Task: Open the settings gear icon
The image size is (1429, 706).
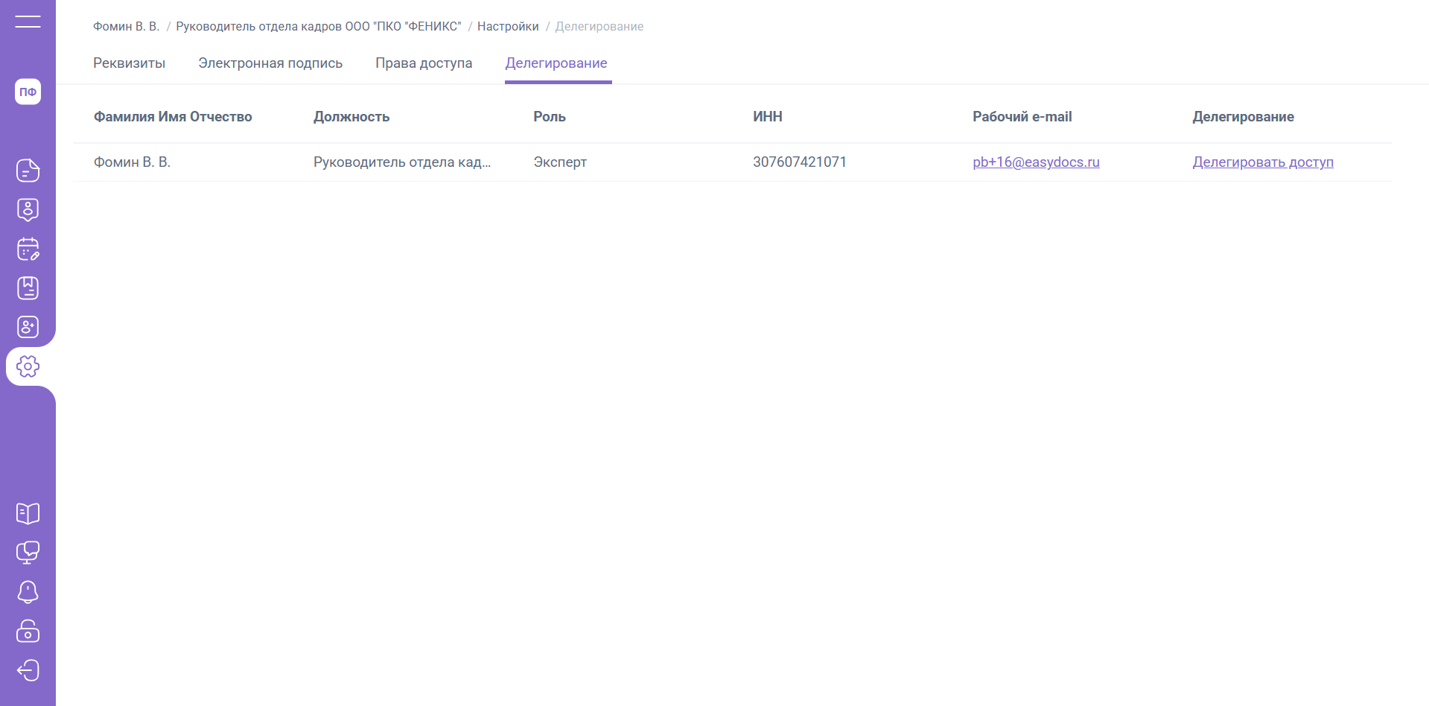Action: tap(28, 366)
